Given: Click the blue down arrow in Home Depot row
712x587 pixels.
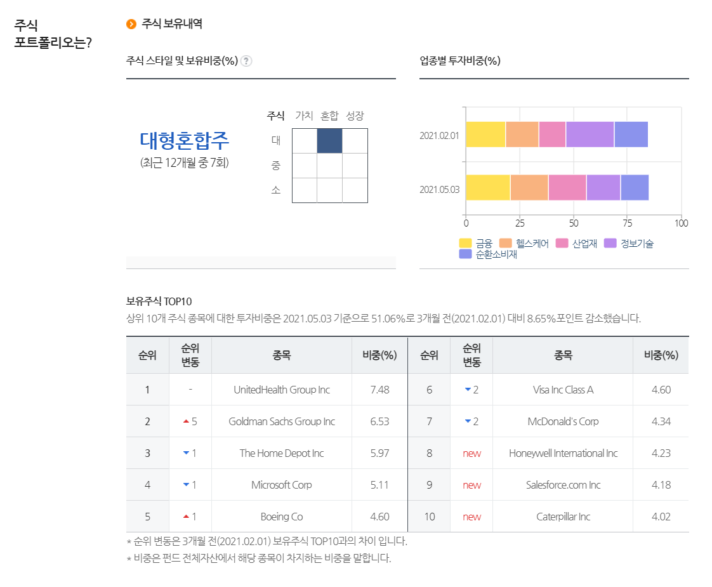Looking at the screenshot, I should pyautogui.click(x=186, y=453).
